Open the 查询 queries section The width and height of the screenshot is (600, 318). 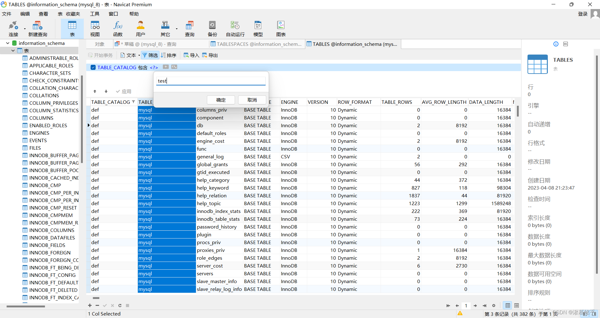pyautogui.click(x=189, y=28)
